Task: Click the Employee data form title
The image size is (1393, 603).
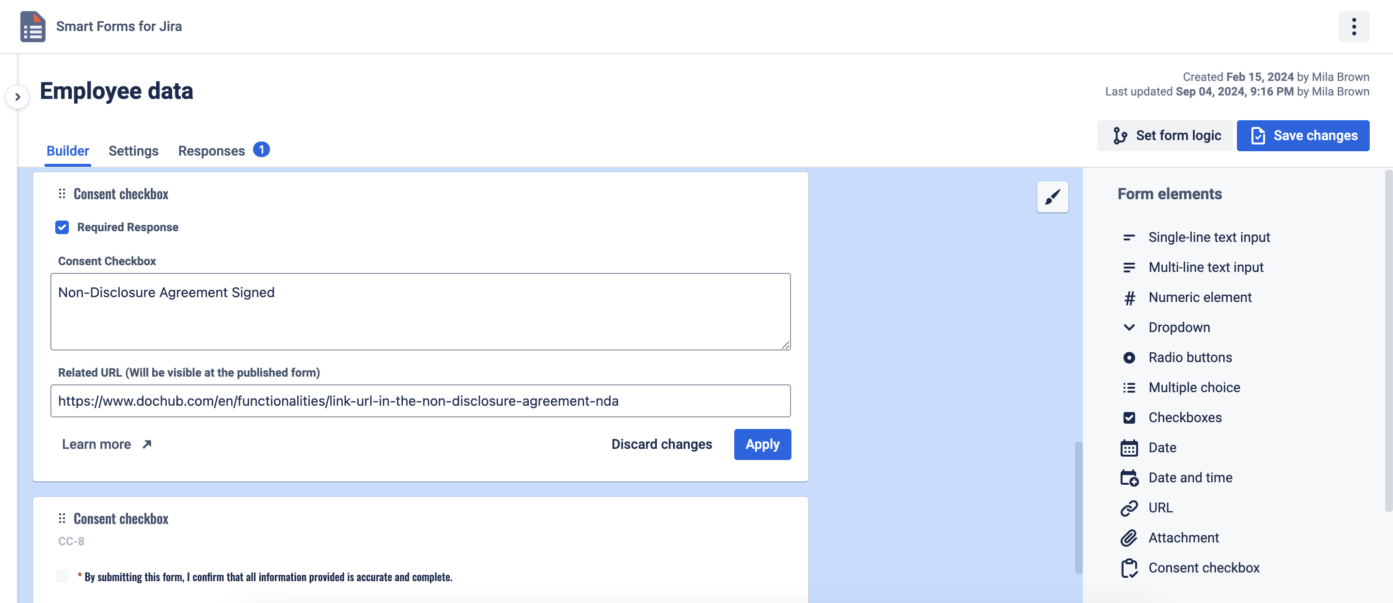Action: pyautogui.click(x=116, y=91)
